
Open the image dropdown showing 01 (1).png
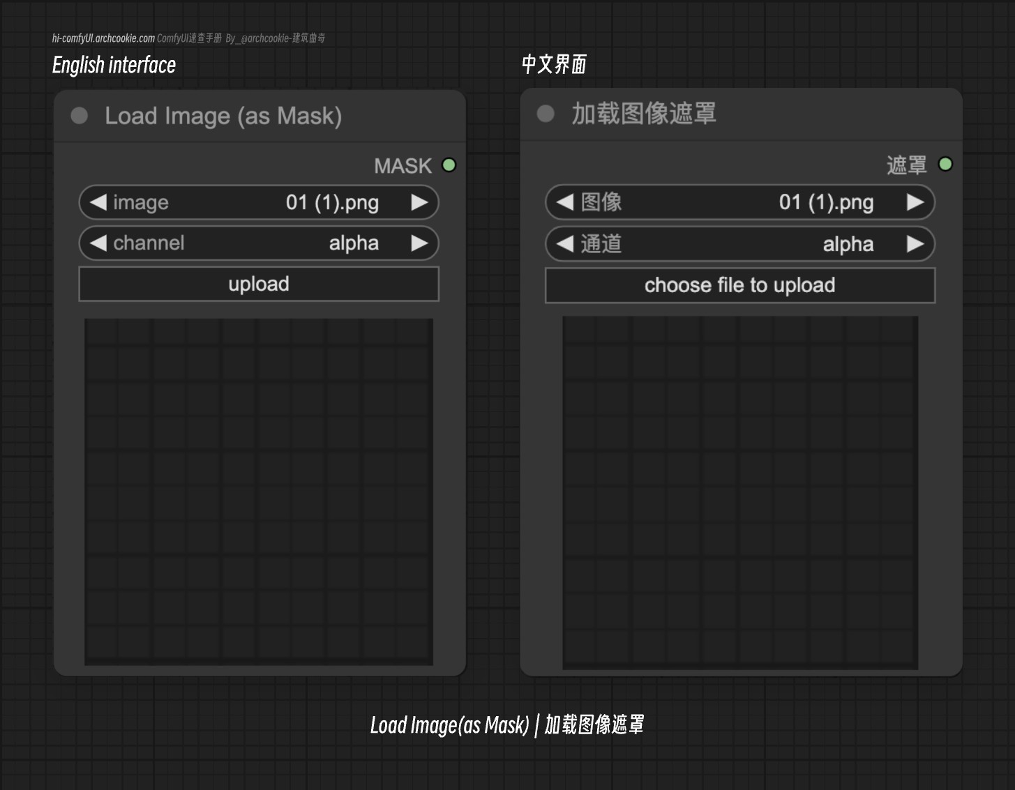[x=259, y=202]
